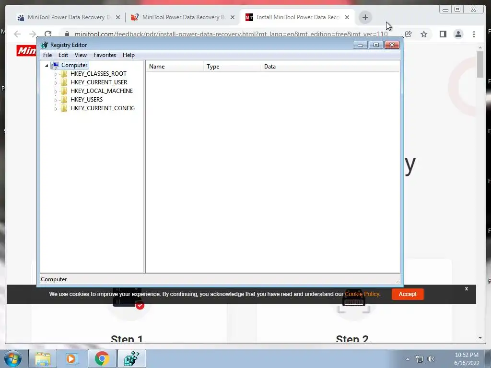Screen dimensions: 491x368
Task: Select the HKEY_CURRENT_USER folder icon
Action: tap(64, 82)
